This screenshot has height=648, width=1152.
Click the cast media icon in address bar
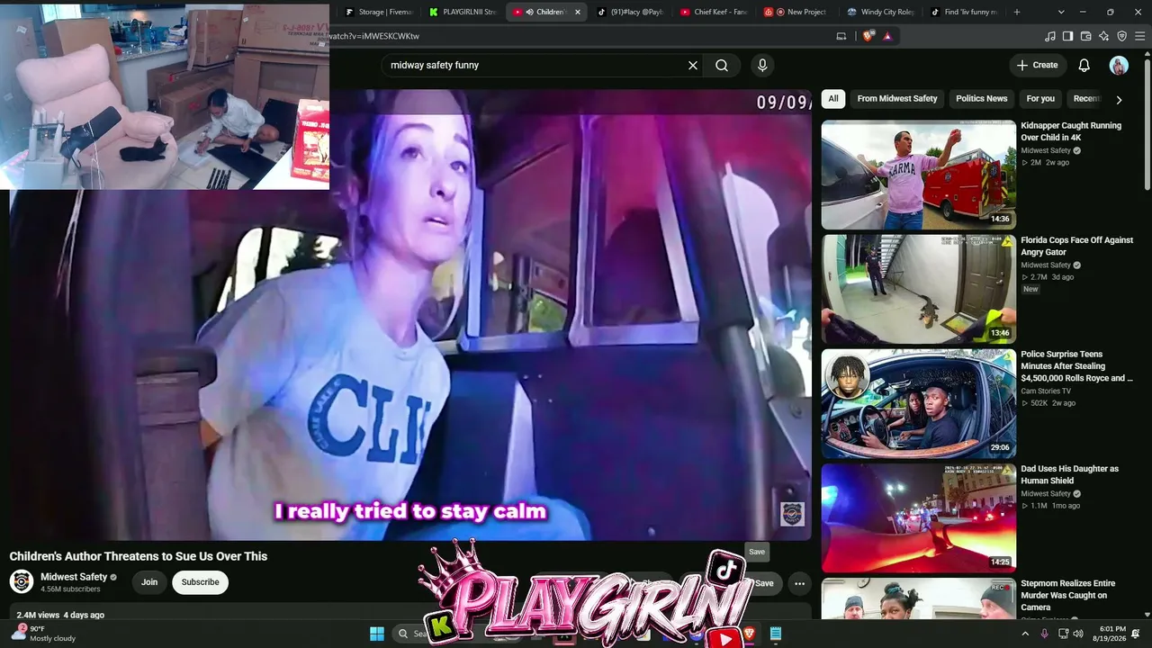pyautogui.click(x=841, y=36)
